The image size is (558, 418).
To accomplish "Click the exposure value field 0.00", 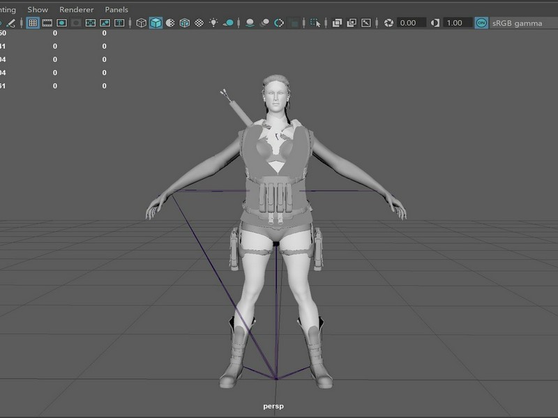I will coord(411,23).
